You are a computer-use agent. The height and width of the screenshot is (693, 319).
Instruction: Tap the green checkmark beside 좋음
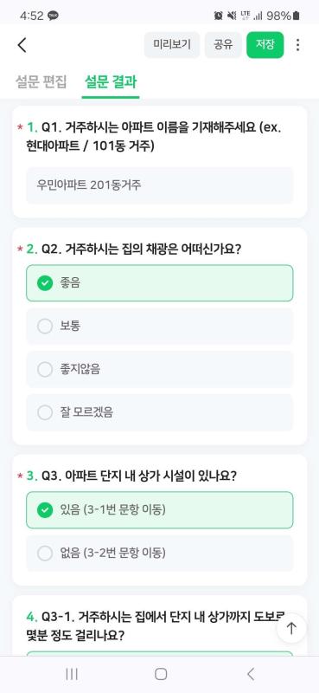(45, 283)
